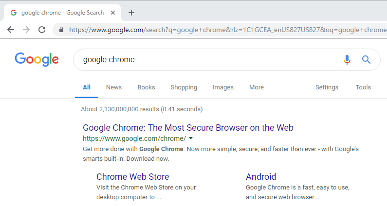
Task: Switch to the Images tab
Action: pos(223,87)
